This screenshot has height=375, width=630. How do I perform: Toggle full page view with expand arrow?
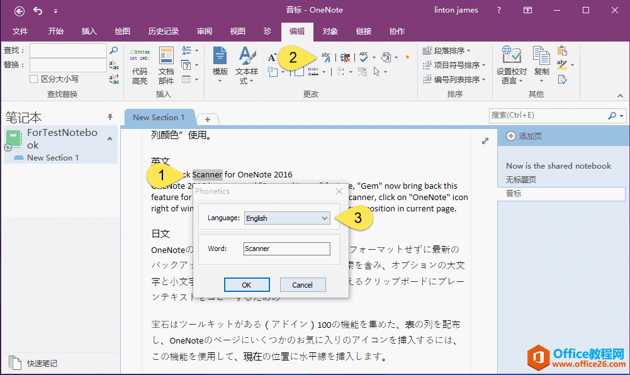pyautogui.click(x=485, y=141)
